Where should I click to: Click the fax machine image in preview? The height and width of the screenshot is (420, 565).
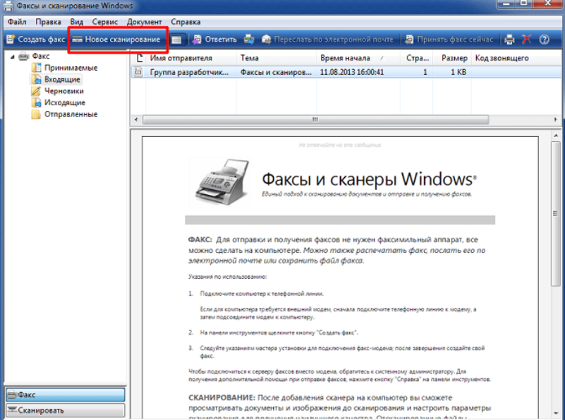coord(220,182)
